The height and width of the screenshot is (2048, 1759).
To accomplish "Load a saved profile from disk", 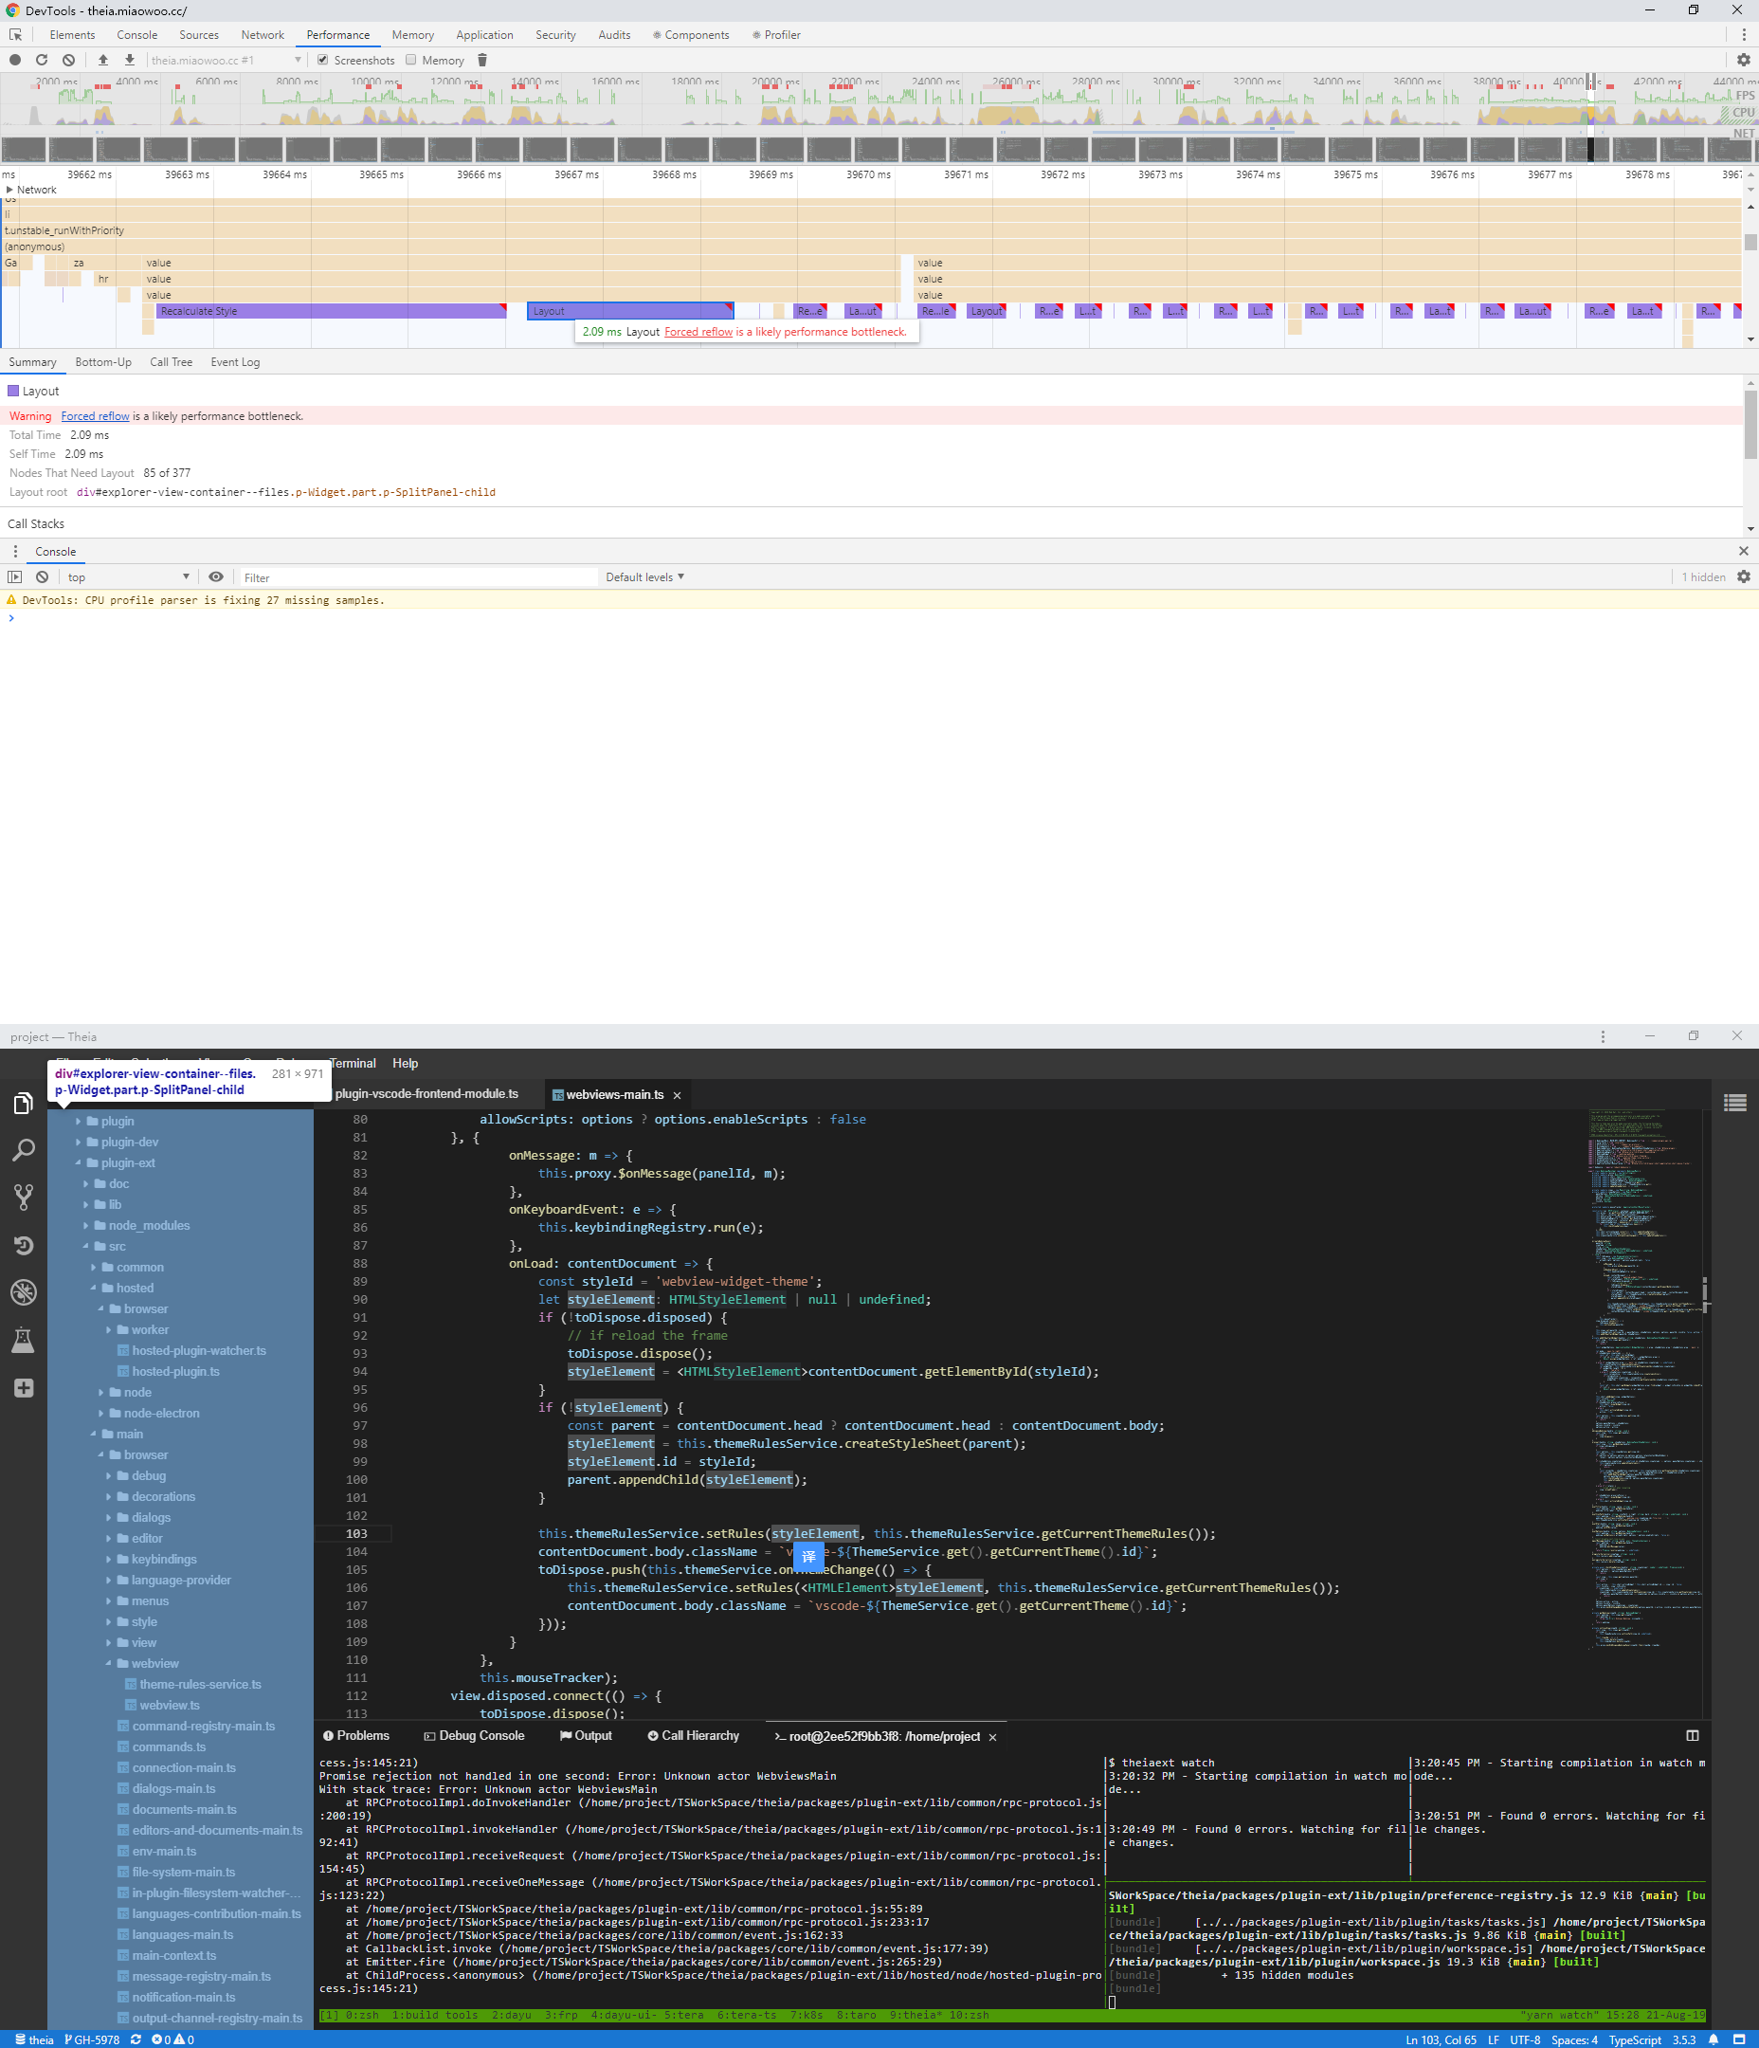I will (x=102, y=60).
